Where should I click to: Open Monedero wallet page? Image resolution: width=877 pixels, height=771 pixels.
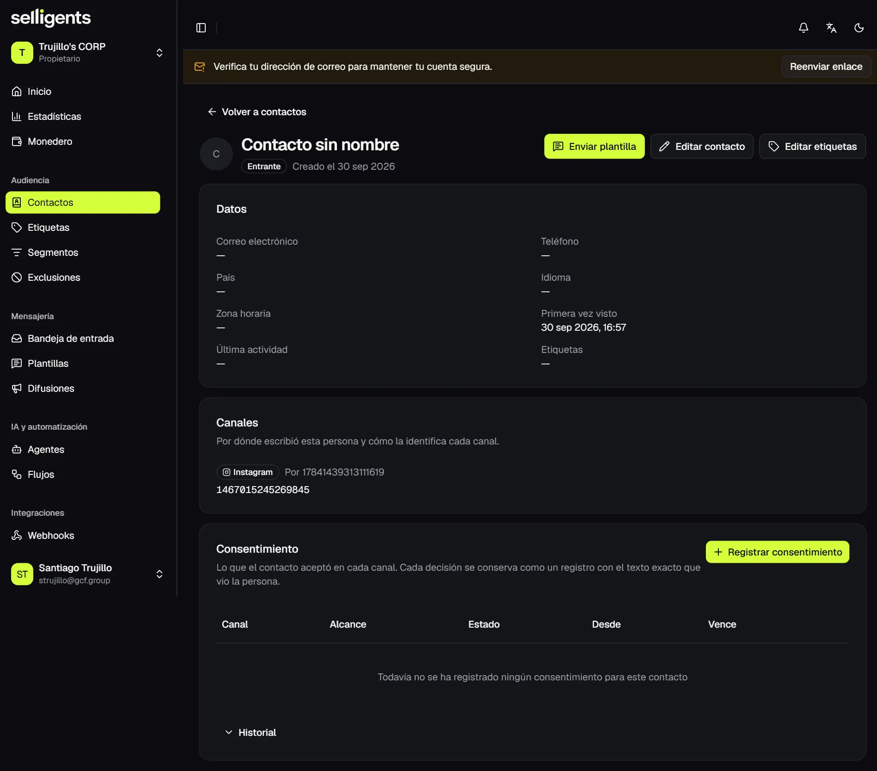pyautogui.click(x=83, y=142)
